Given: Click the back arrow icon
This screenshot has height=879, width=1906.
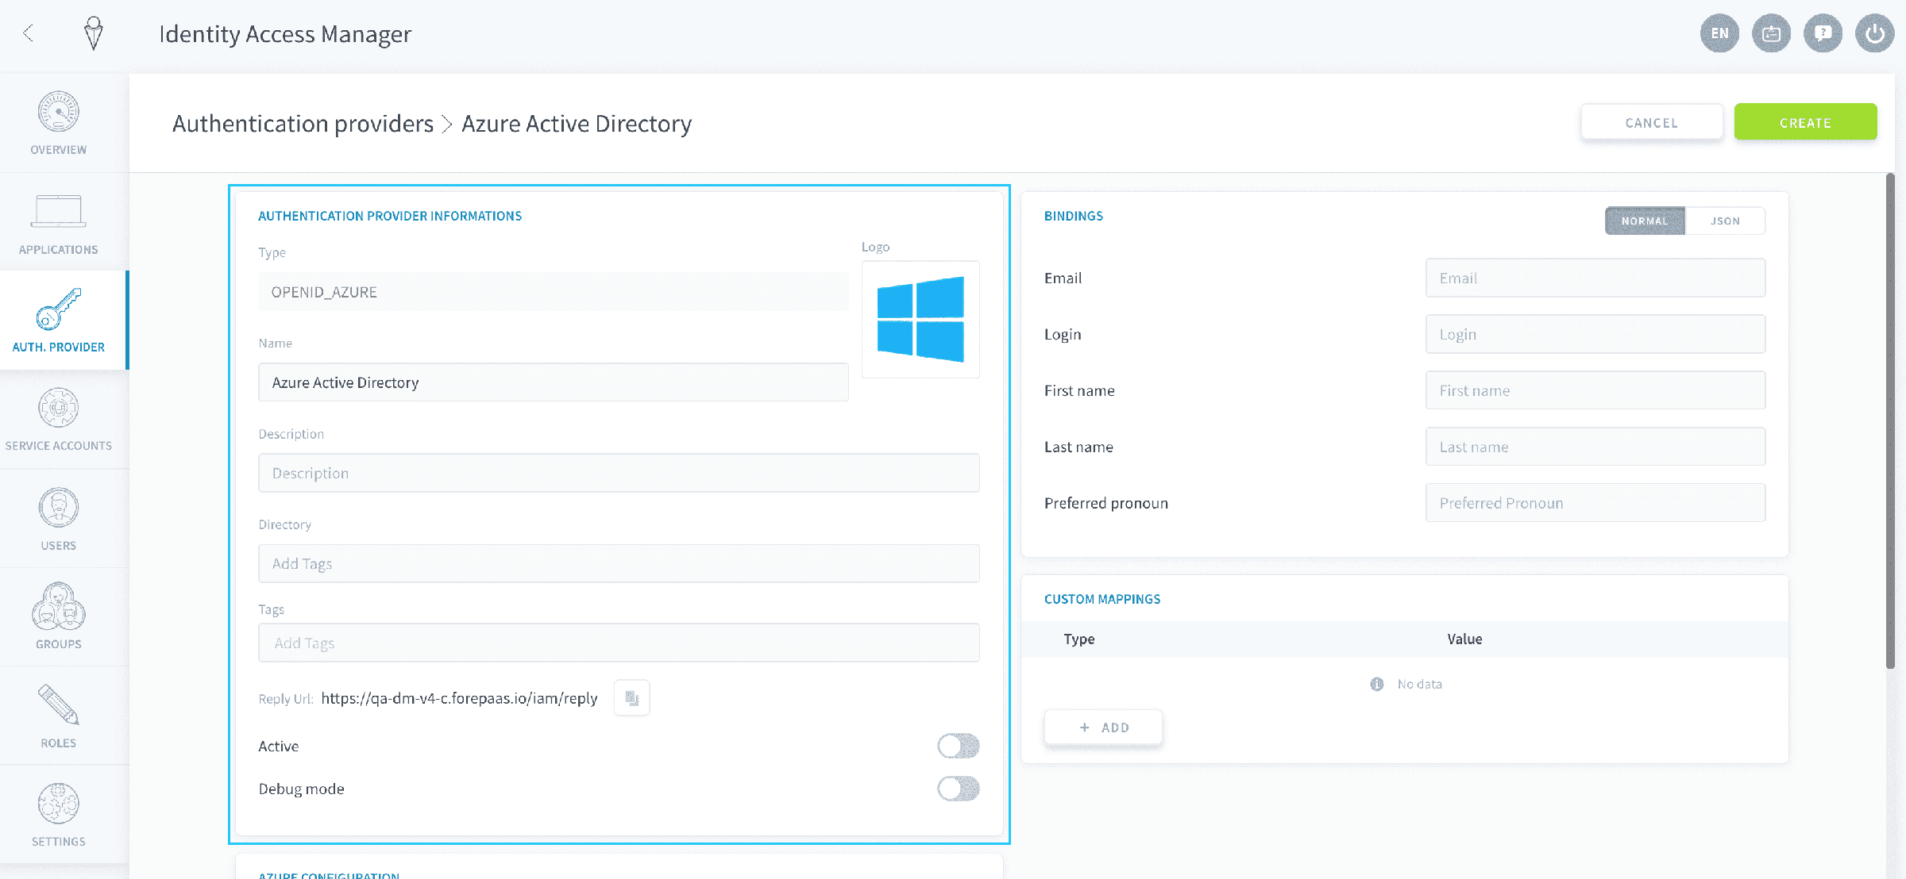Looking at the screenshot, I should coord(29,33).
